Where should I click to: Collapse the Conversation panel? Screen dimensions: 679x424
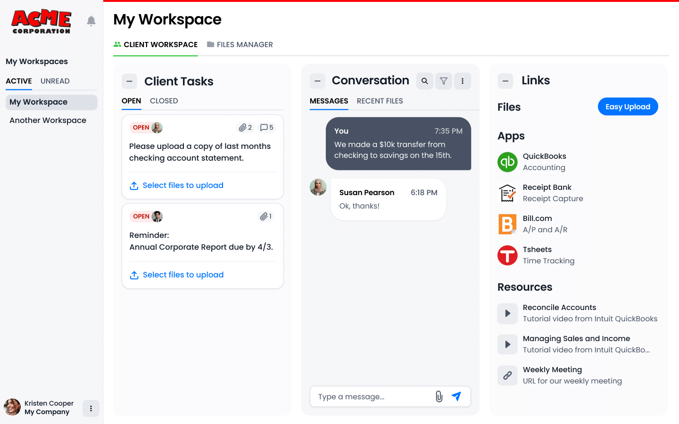pos(317,81)
